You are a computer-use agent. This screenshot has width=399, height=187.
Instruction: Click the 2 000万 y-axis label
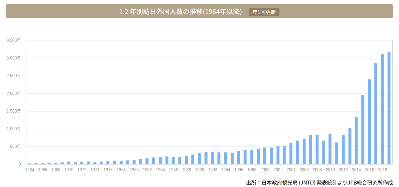pos(13,93)
